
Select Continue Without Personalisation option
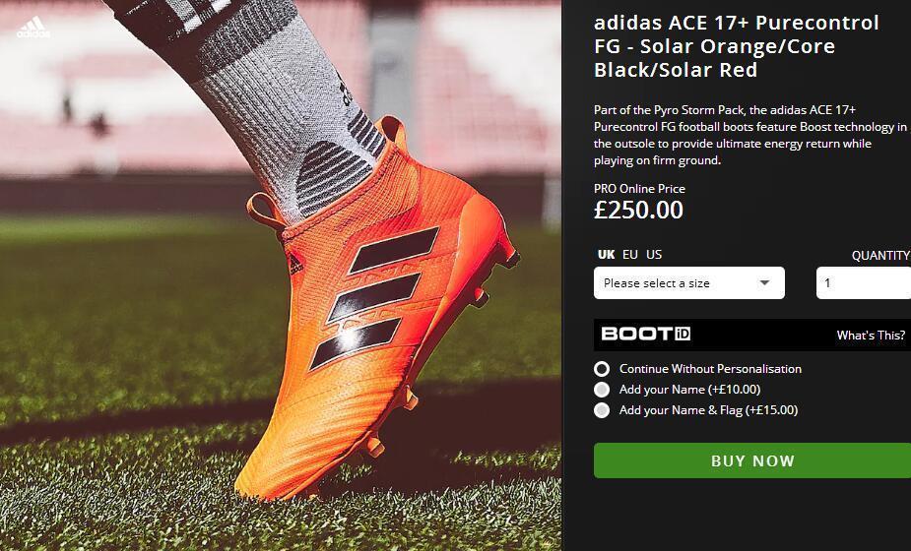point(602,369)
